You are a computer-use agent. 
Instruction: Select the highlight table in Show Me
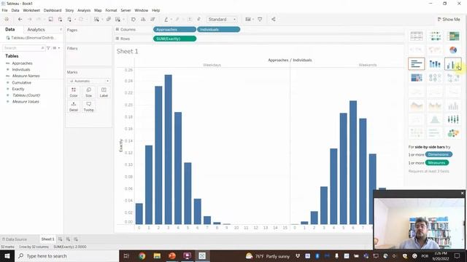(453, 36)
